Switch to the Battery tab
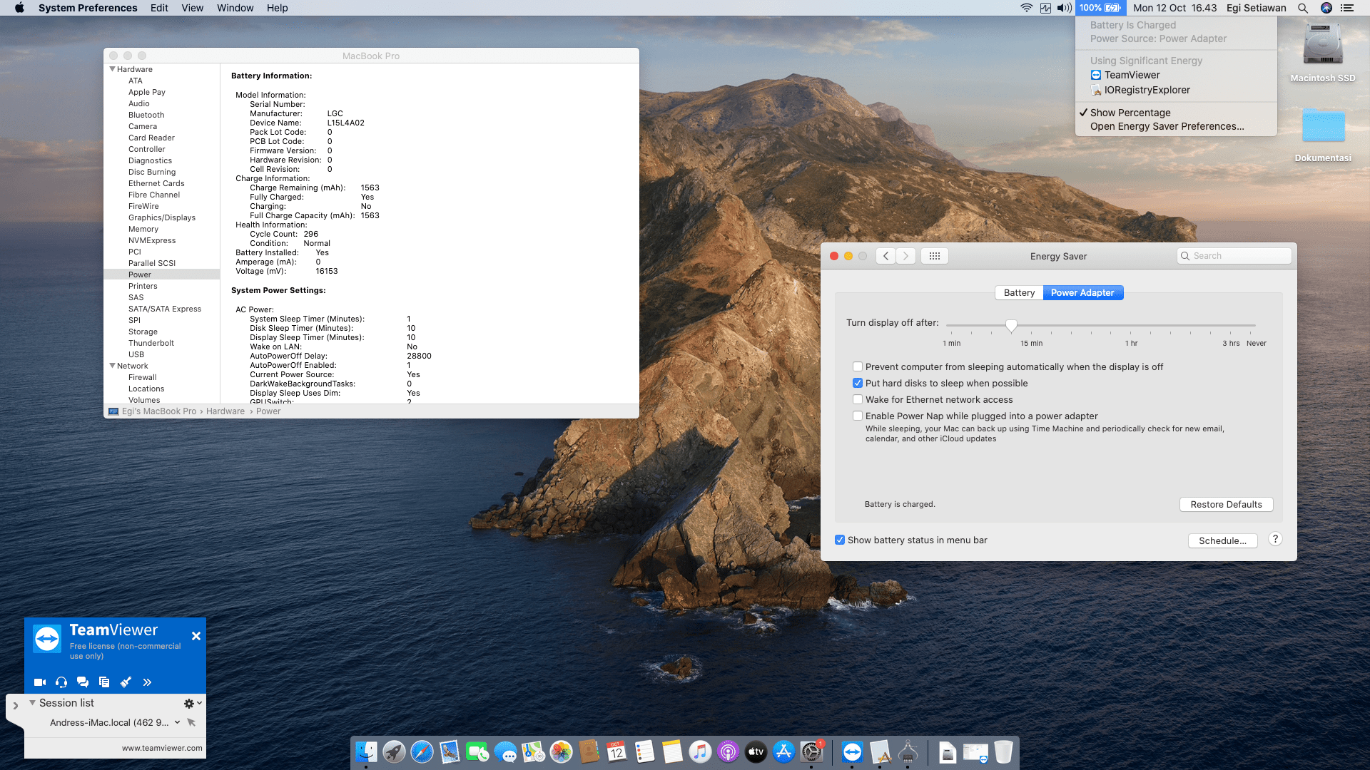Viewport: 1370px width, 770px height. tap(1019, 292)
